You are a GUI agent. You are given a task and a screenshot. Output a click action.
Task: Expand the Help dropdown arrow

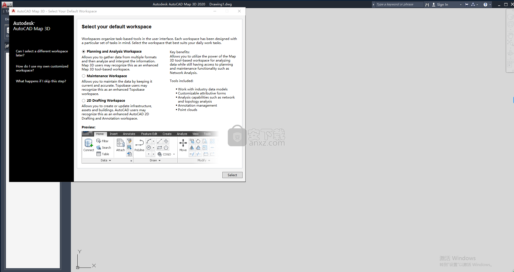[490, 5]
